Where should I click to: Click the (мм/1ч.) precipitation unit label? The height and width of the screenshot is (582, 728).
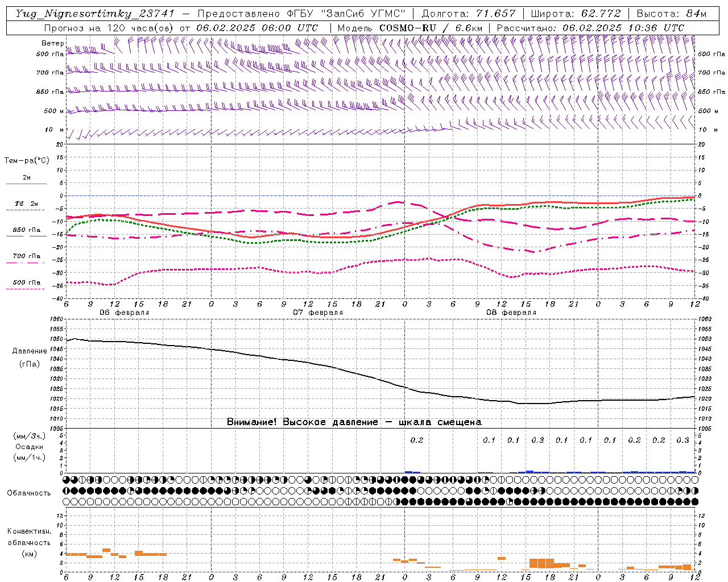coord(30,458)
